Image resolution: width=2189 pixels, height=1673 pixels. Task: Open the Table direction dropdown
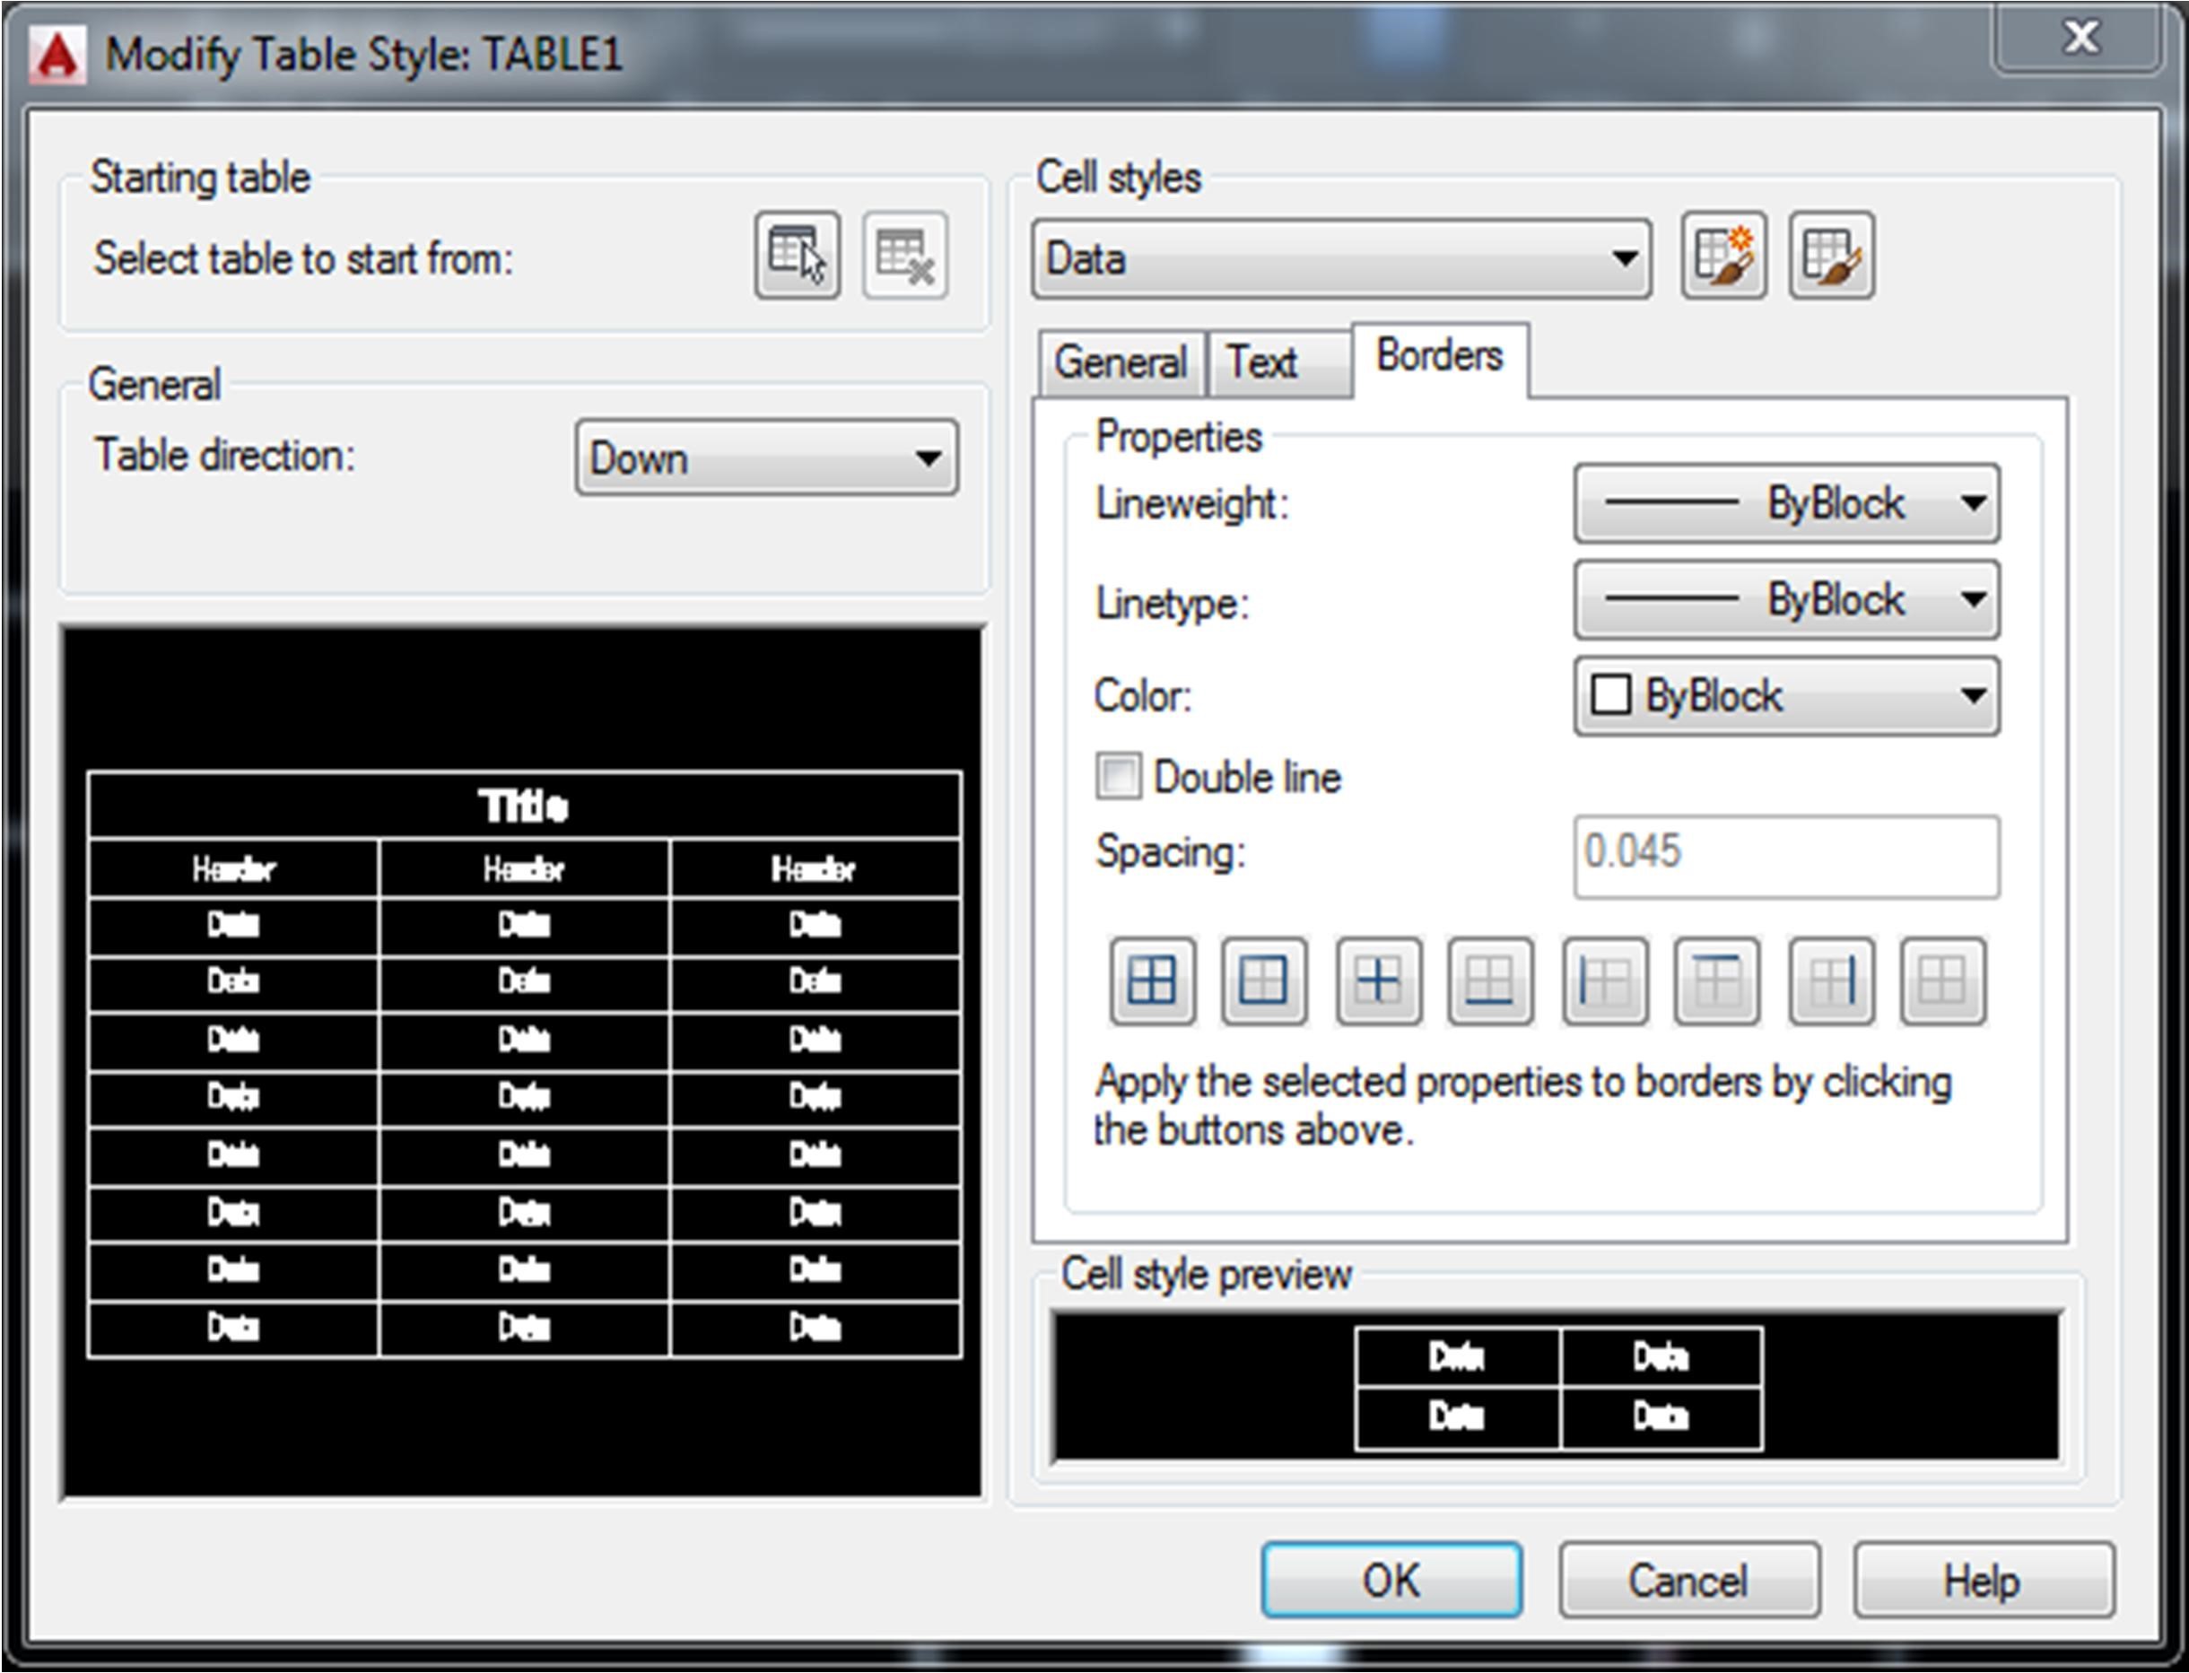766,459
